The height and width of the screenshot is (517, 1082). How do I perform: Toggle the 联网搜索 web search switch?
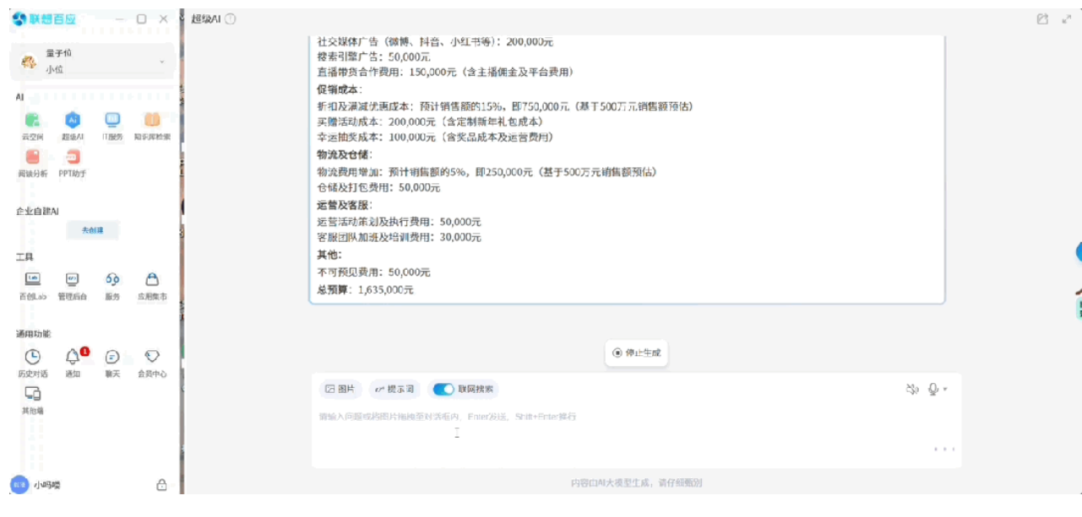(443, 390)
